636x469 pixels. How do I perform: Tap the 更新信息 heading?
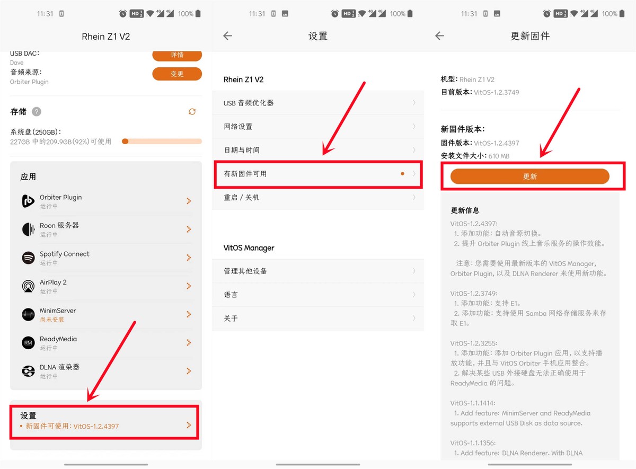click(465, 210)
